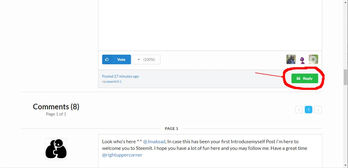Click the quote icon on Reply

pos(299,79)
